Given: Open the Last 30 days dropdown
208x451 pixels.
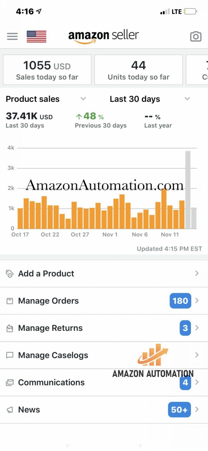Looking at the screenshot, I should point(187,99).
